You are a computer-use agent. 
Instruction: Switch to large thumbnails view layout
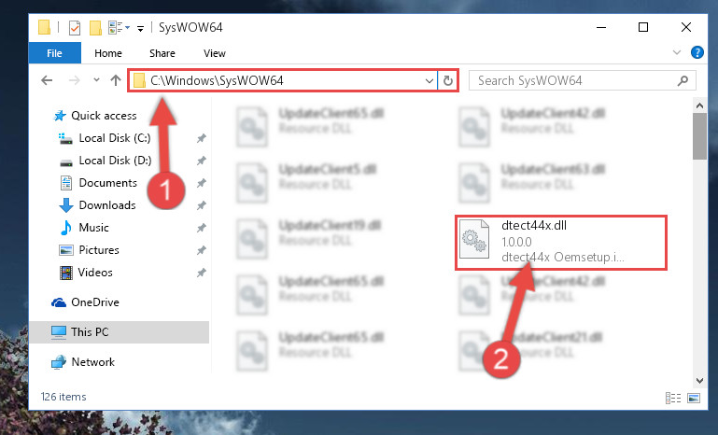694,398
